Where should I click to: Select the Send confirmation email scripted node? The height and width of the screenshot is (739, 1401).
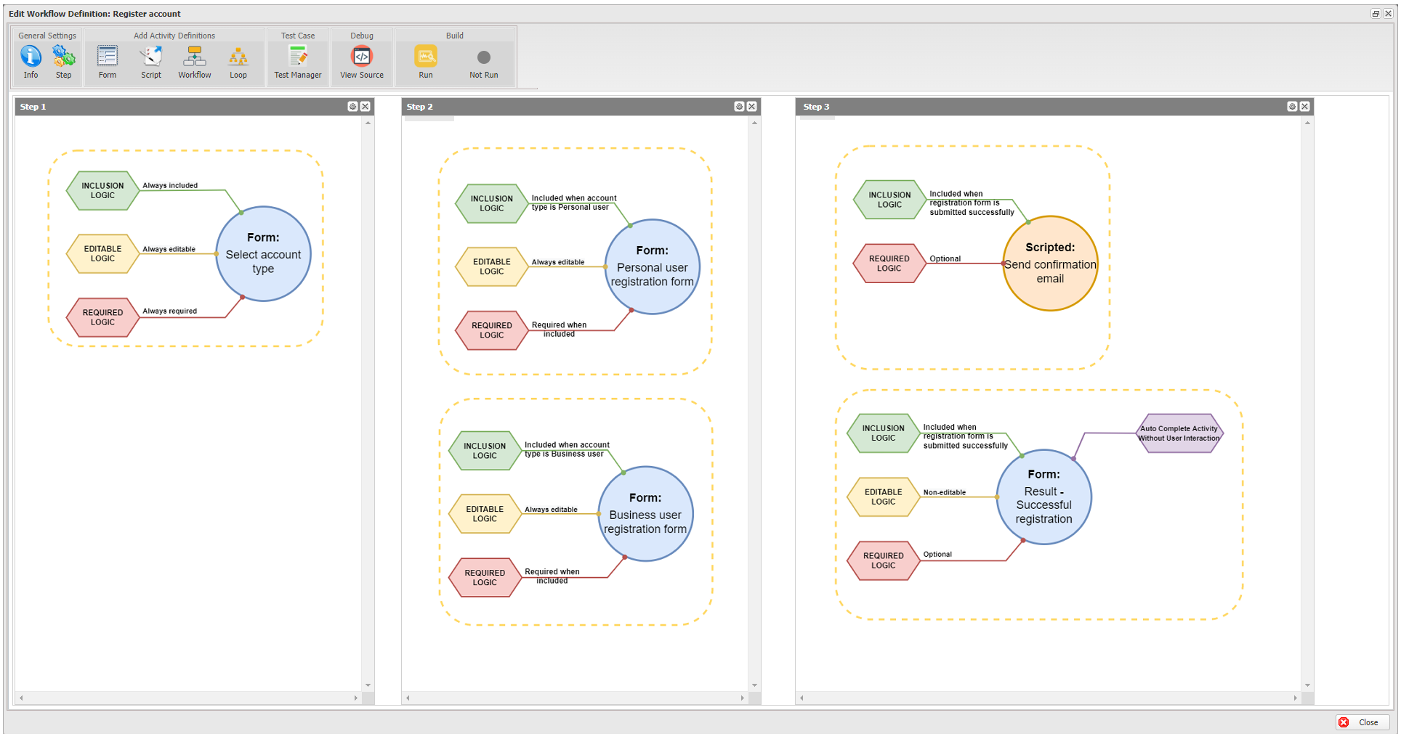[1050, 264]
